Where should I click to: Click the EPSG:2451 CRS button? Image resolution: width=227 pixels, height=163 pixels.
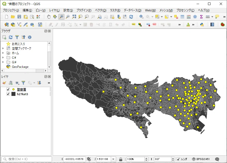tap(201, 159)
